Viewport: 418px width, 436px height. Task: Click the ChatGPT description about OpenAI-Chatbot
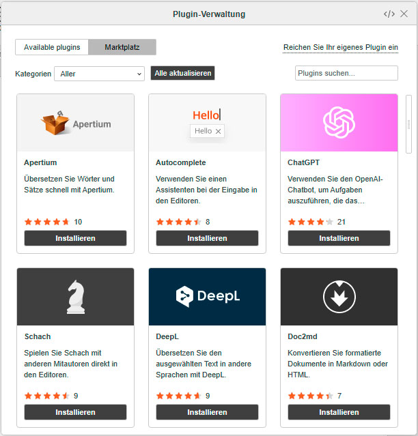pos(335,190)
